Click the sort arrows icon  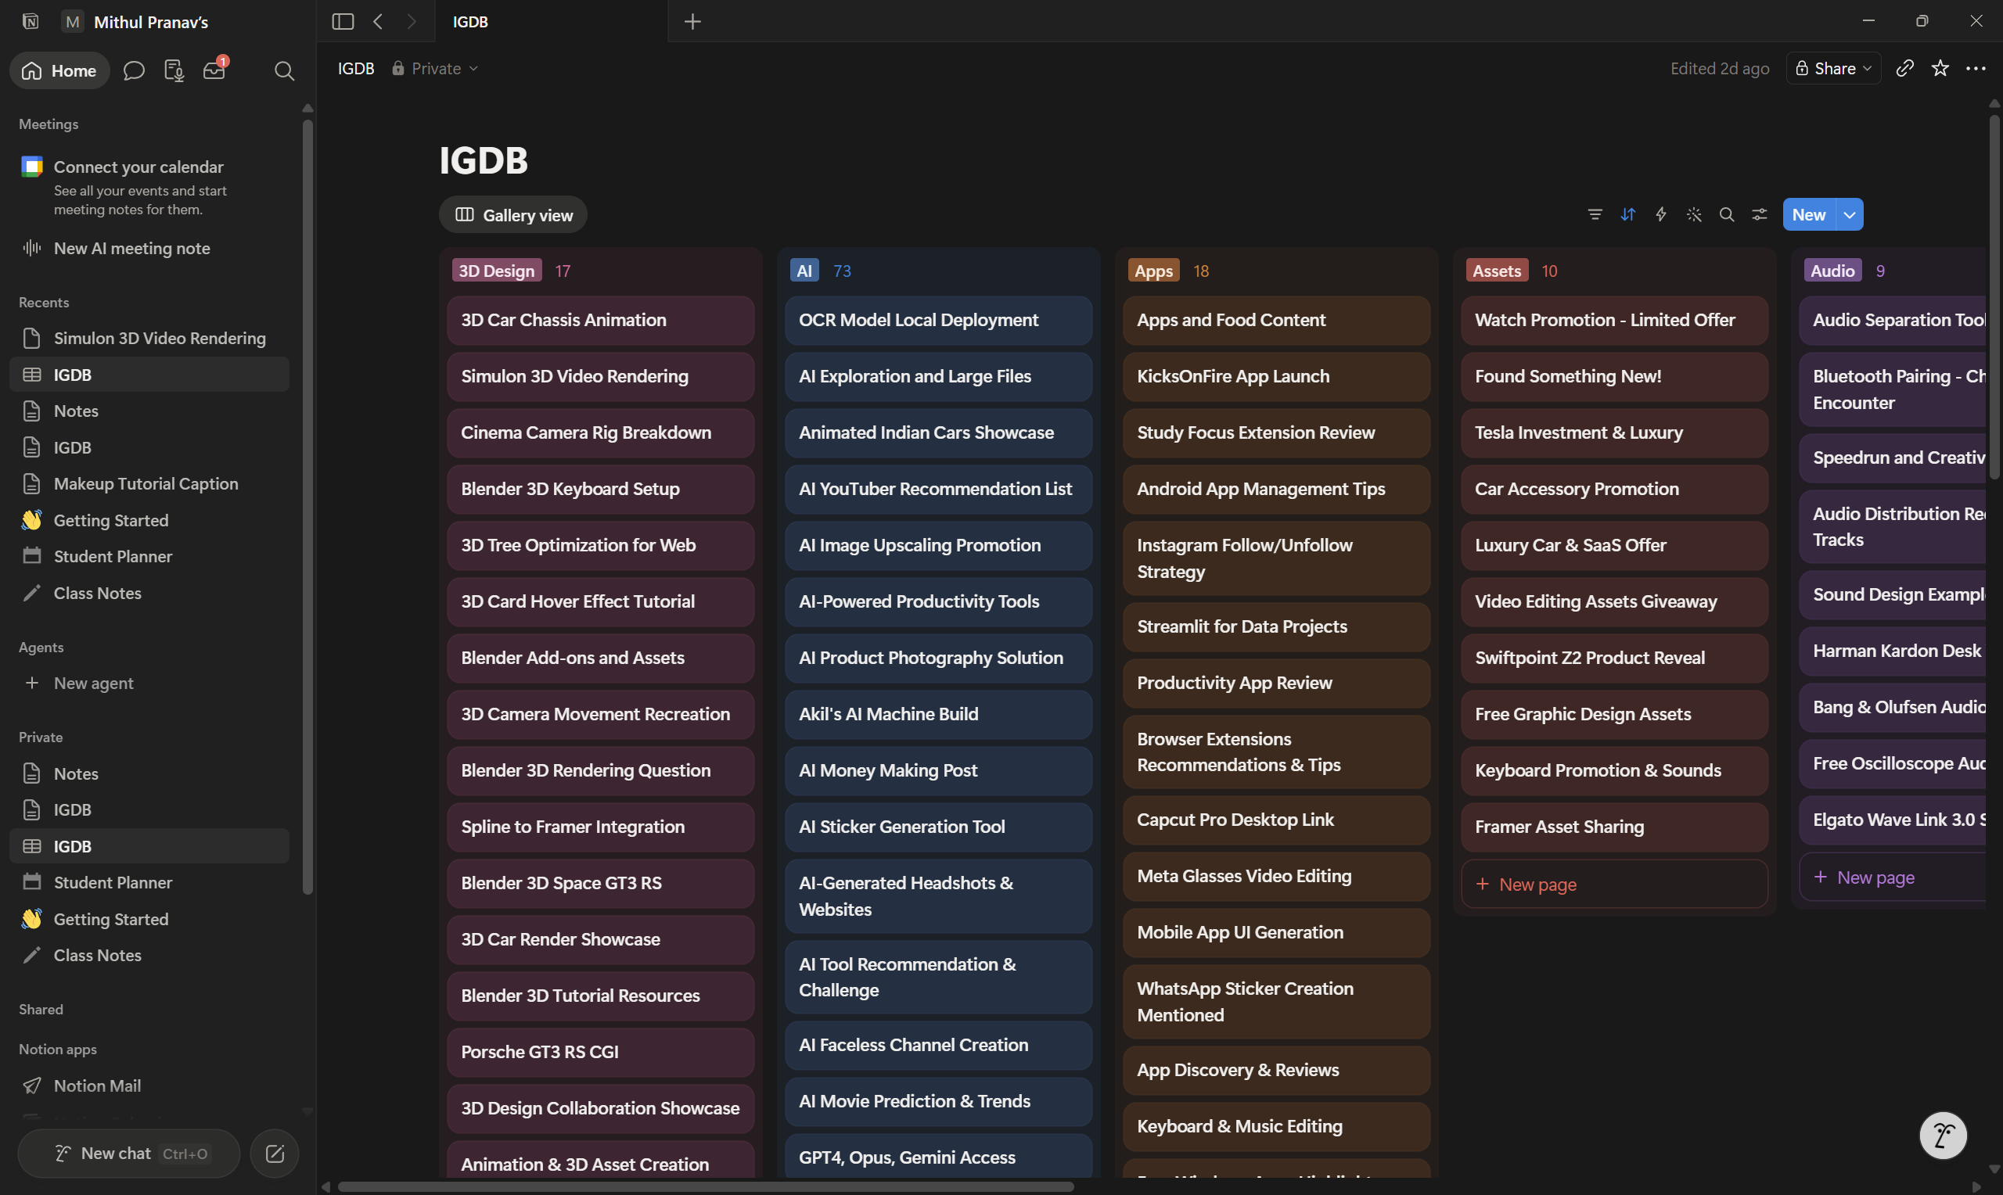1627,214
